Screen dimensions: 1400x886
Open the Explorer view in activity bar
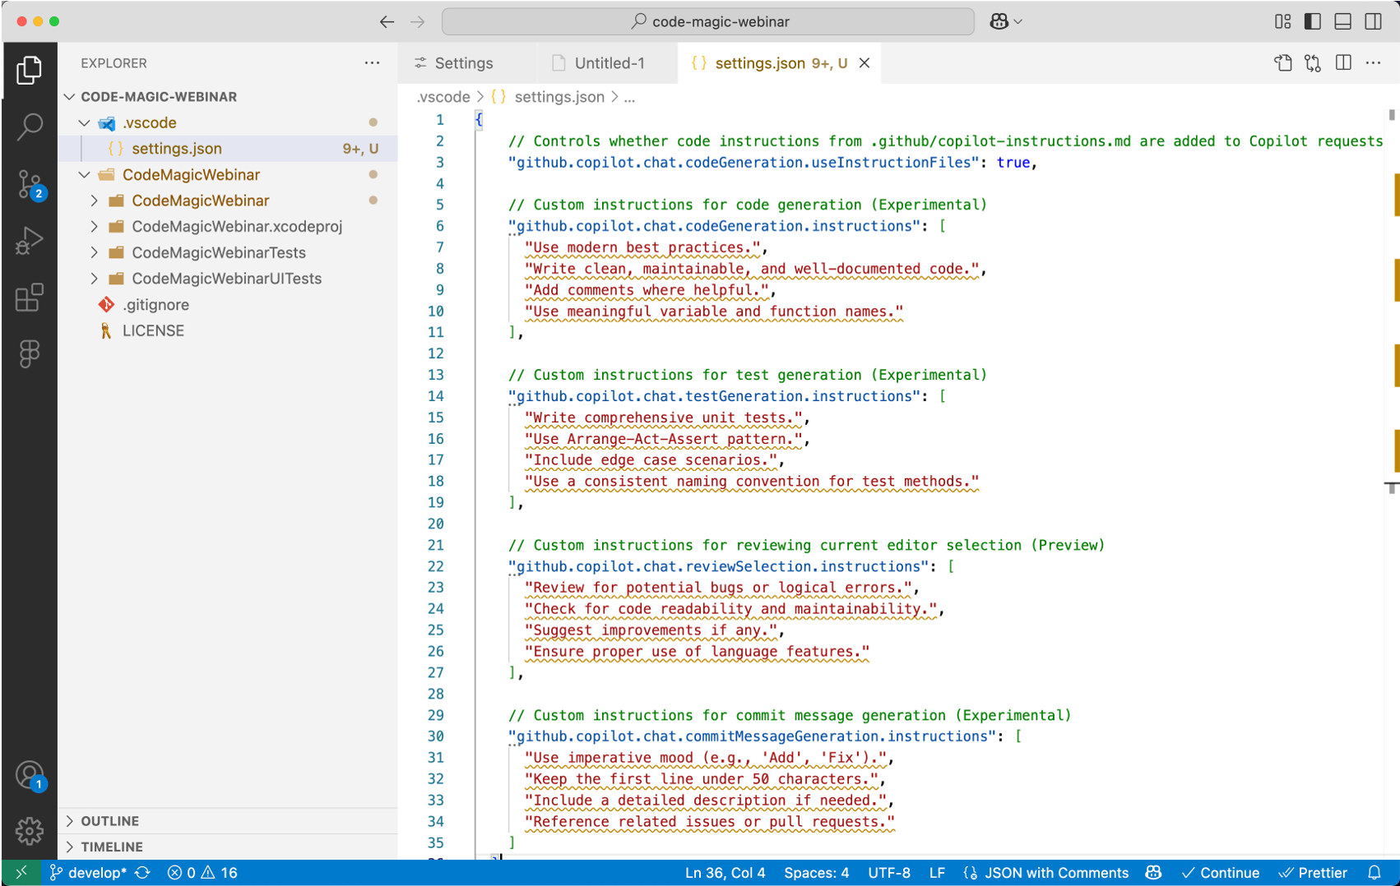[x=30, y=71]
